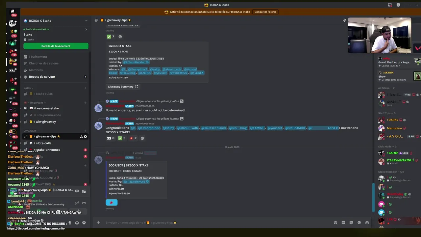Click the @LAMINE mention in Congratulations message

coord(257,128)
